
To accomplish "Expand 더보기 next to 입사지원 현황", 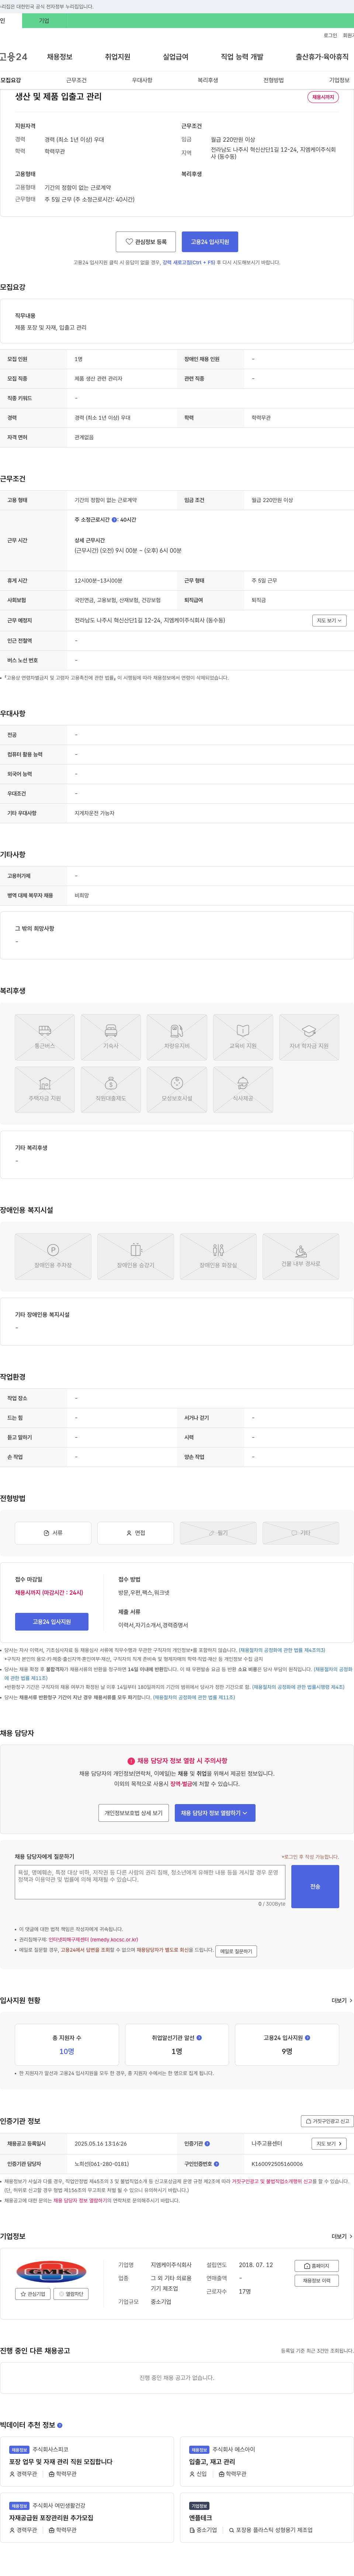I will pyautogui.click(x=341, y=2001).
